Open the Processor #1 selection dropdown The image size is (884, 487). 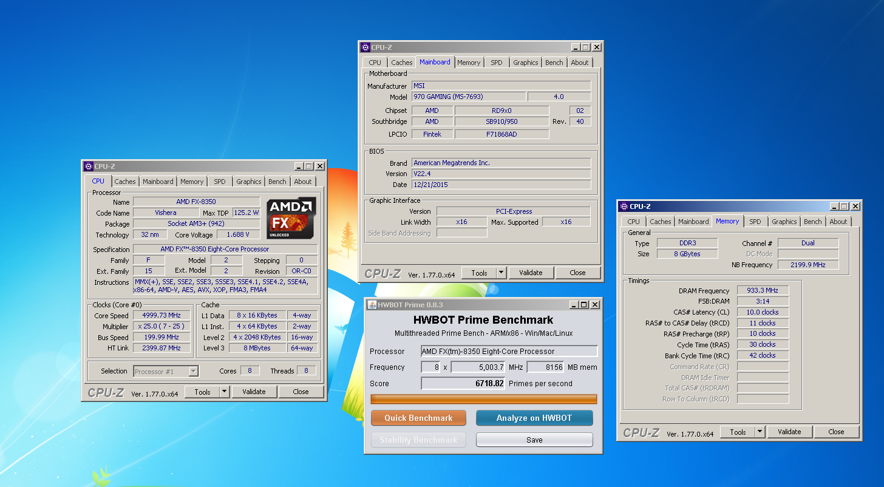[194, 371]
